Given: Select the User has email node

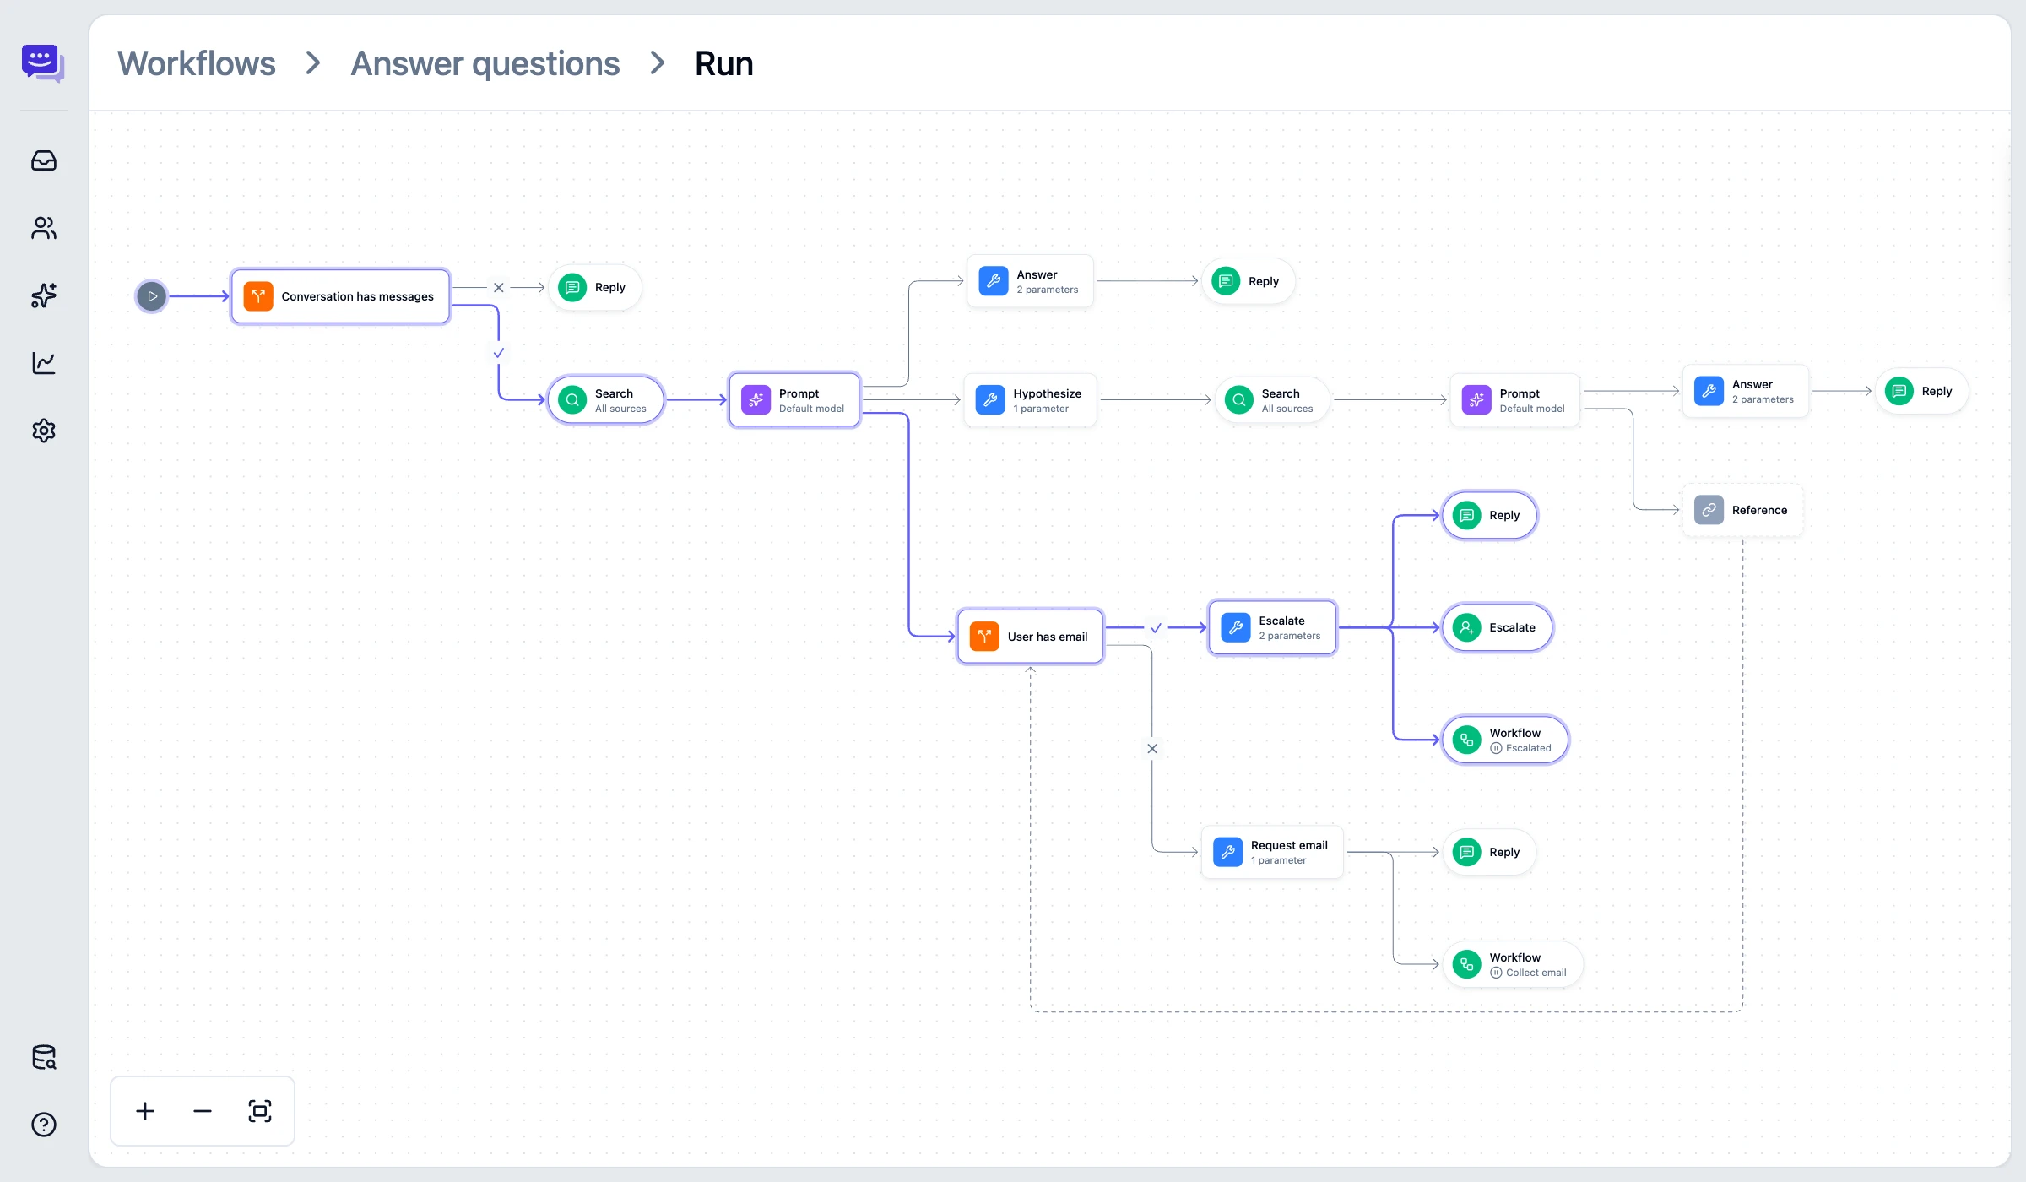Looking at the screenshot, I should point(1031,637).
